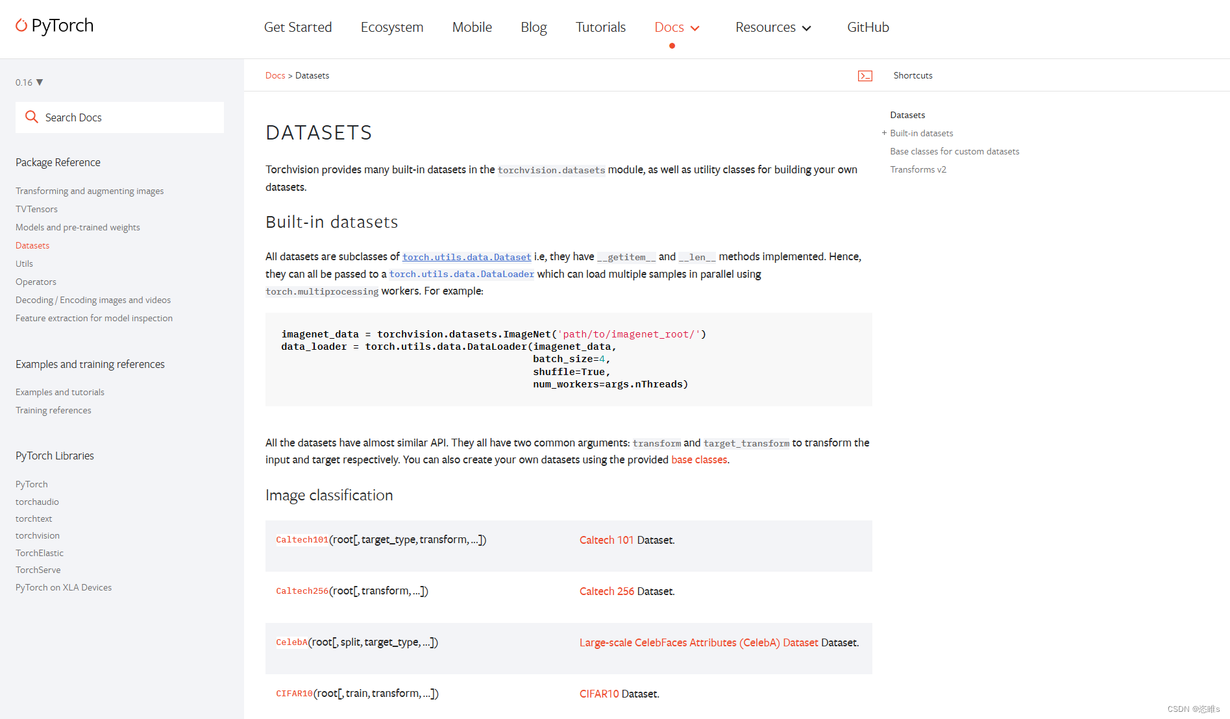Open the torch.utils.data.Dataset link
Image resolution: width=1230 pixels, height=719 pixels.
point(467,257)
